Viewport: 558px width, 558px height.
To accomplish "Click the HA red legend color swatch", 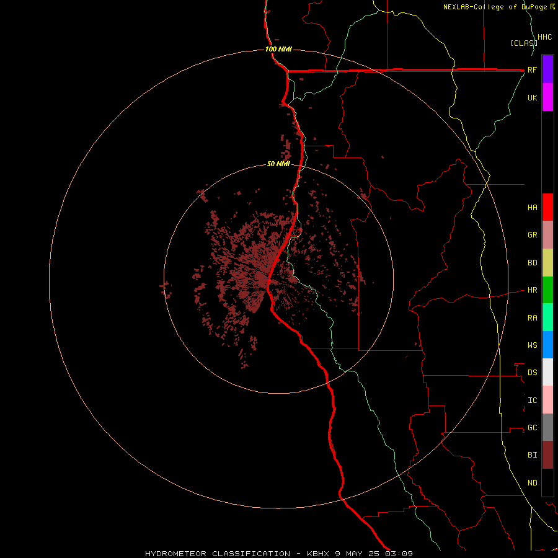I will [547, 207].
